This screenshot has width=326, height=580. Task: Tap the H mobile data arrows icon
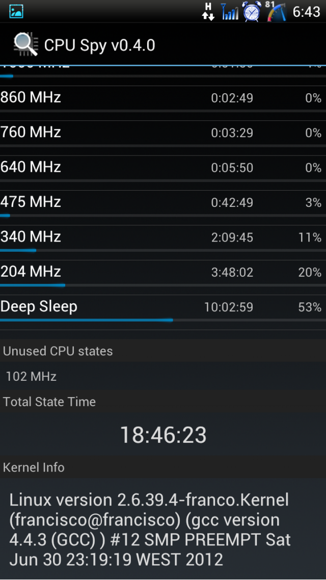(x=208, y=11)
